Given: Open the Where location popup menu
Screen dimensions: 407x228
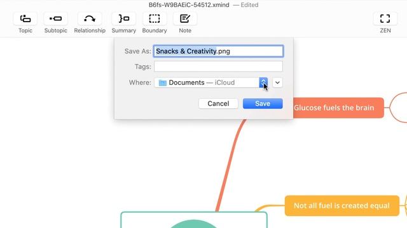Looking at the screenshot, I should [210, 83].
